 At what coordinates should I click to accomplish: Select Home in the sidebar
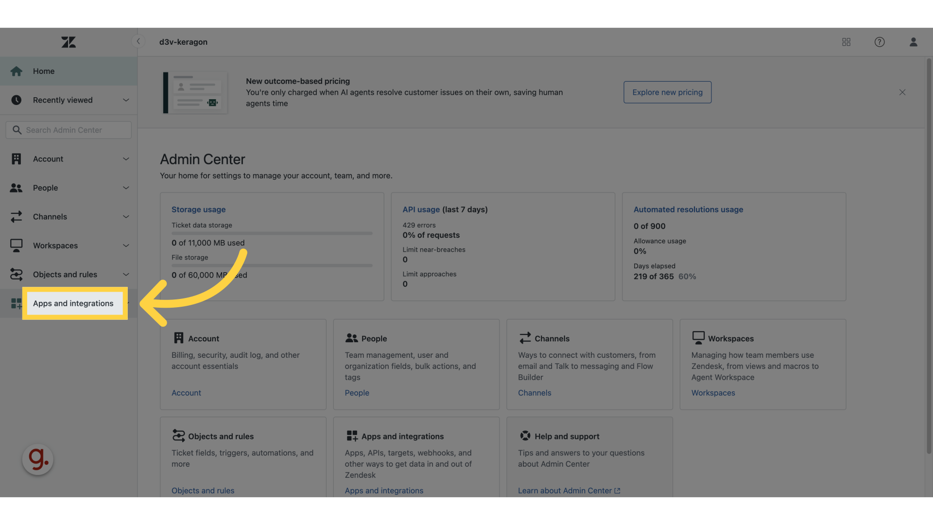click(69, 71)
